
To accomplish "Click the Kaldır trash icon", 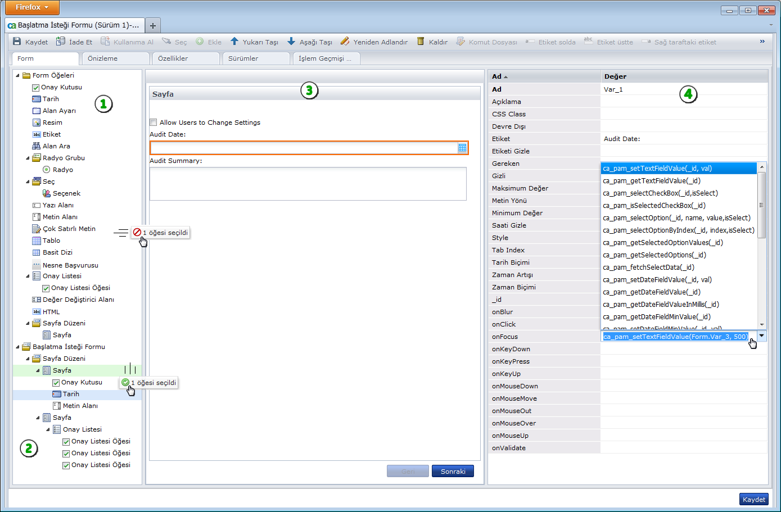I will point(421,42).
